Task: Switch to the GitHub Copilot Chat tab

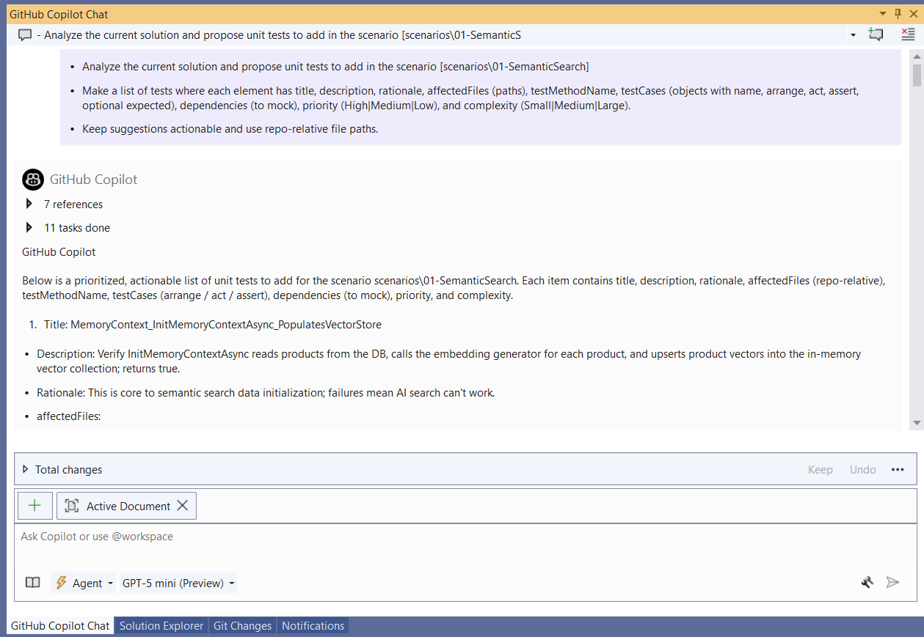Action: pyautogui.click(x=60, y=626)
